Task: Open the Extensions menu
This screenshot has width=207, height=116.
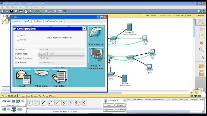Action: pos(35,7)
